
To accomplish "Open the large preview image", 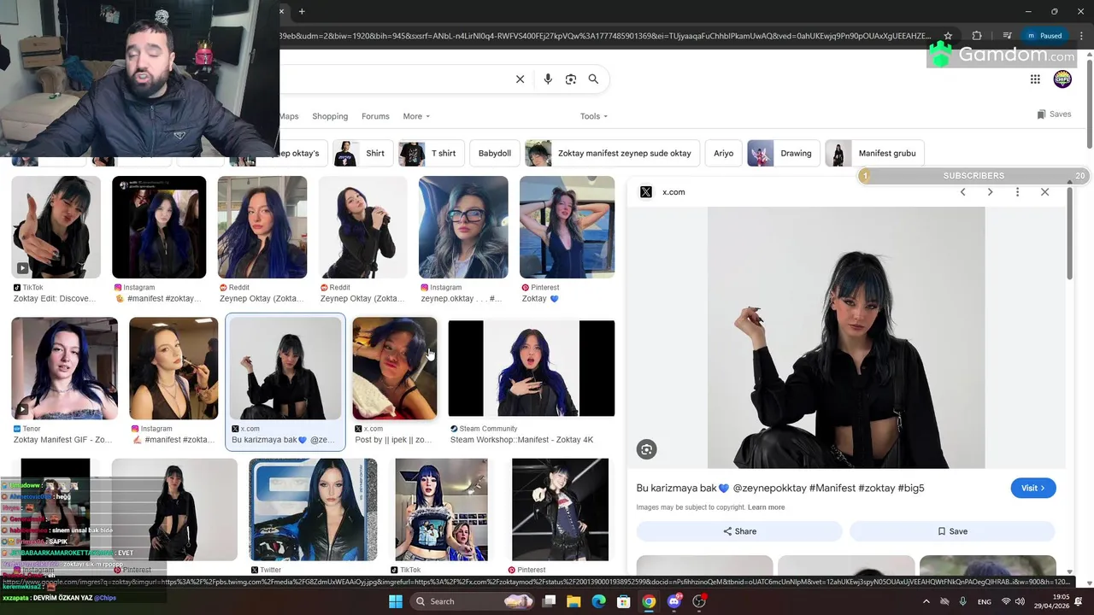I will pos(846,337).
